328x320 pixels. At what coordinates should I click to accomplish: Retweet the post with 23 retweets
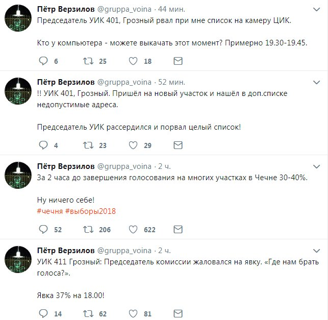click(x=88, y=145)
